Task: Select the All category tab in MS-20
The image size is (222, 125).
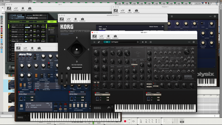Action: pos(107,42)
